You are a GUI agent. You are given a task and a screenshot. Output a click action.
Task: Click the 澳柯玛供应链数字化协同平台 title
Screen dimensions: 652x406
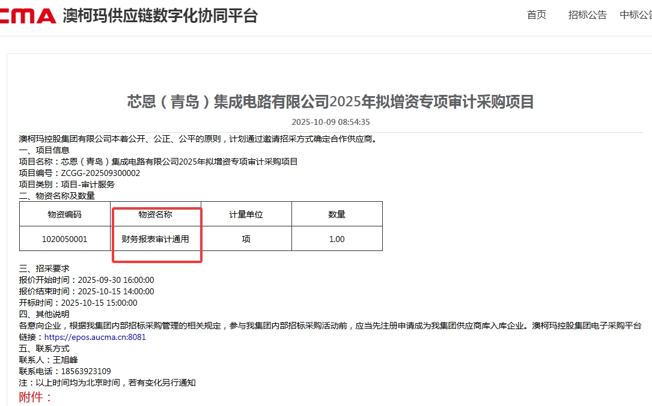[x=160, y=16]
